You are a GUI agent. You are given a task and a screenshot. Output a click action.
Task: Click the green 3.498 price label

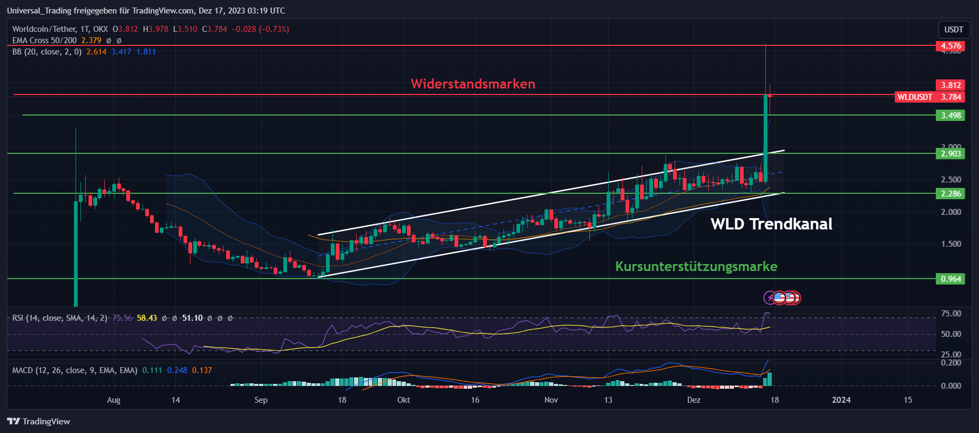[950, 115]
